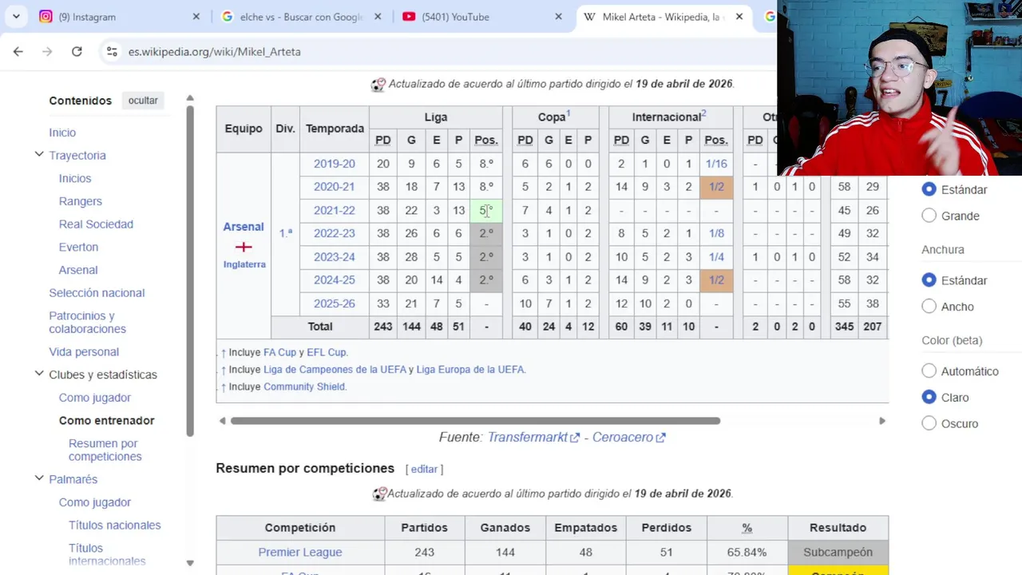Open the Transfermarkt external source link
Screen dimensions: 1022x575
tap(533, 438)
